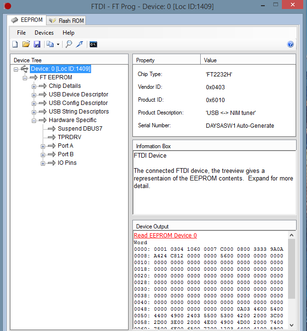Click the blue help question mark icon

click(290, 44)
